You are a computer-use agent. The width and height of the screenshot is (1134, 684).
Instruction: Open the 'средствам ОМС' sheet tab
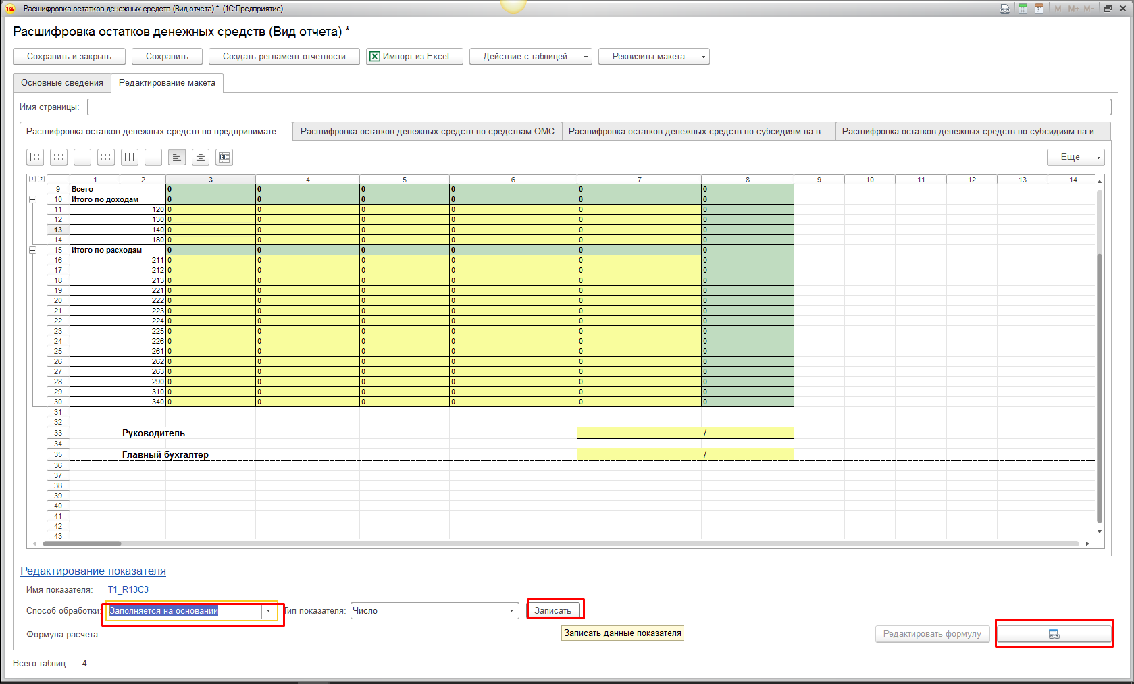(427, 132)
